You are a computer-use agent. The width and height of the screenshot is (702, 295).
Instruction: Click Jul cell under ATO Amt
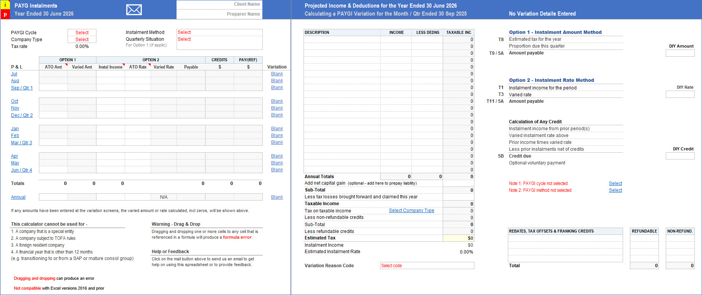coord(53,74)
